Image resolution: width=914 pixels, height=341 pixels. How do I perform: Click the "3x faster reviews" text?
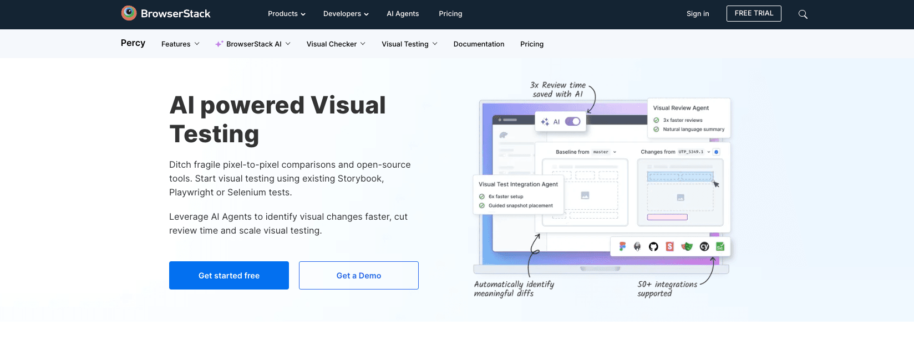click(683, 120)
